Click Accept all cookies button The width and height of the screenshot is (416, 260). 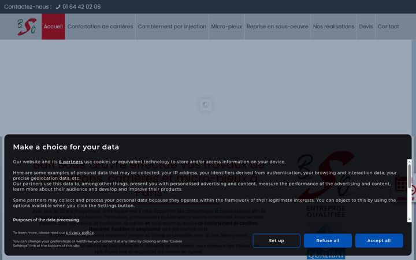point(379,240)
